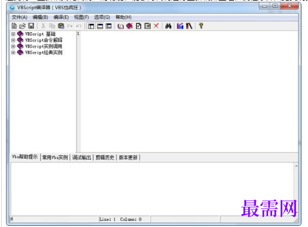
Task: Expand the VBScript命令解释 tree node
Action: pos(13,41)
